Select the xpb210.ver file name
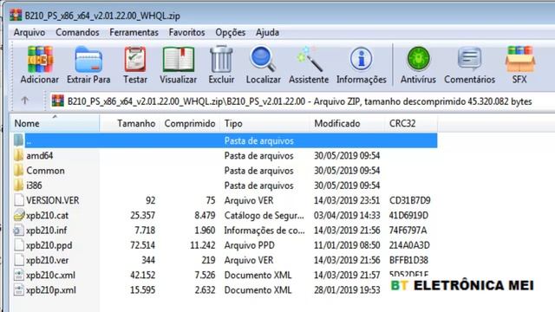The width and height of the screenshot is (555, 312). 47,260
